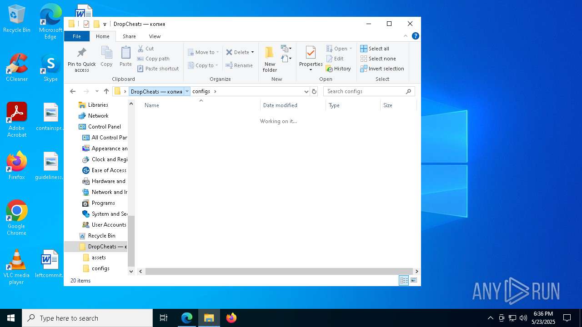Select Libraries in the navigation pane
Viewport: 582px width, 327px height.
(98, 105)
